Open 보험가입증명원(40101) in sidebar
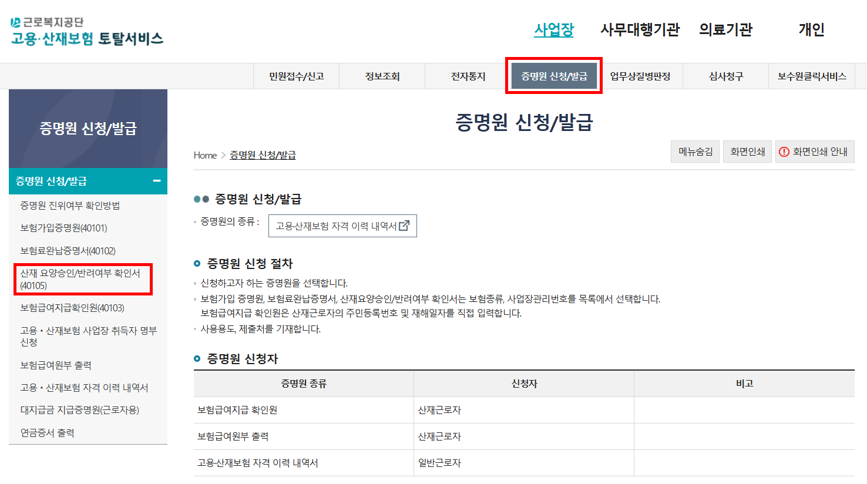 (63, 228)
